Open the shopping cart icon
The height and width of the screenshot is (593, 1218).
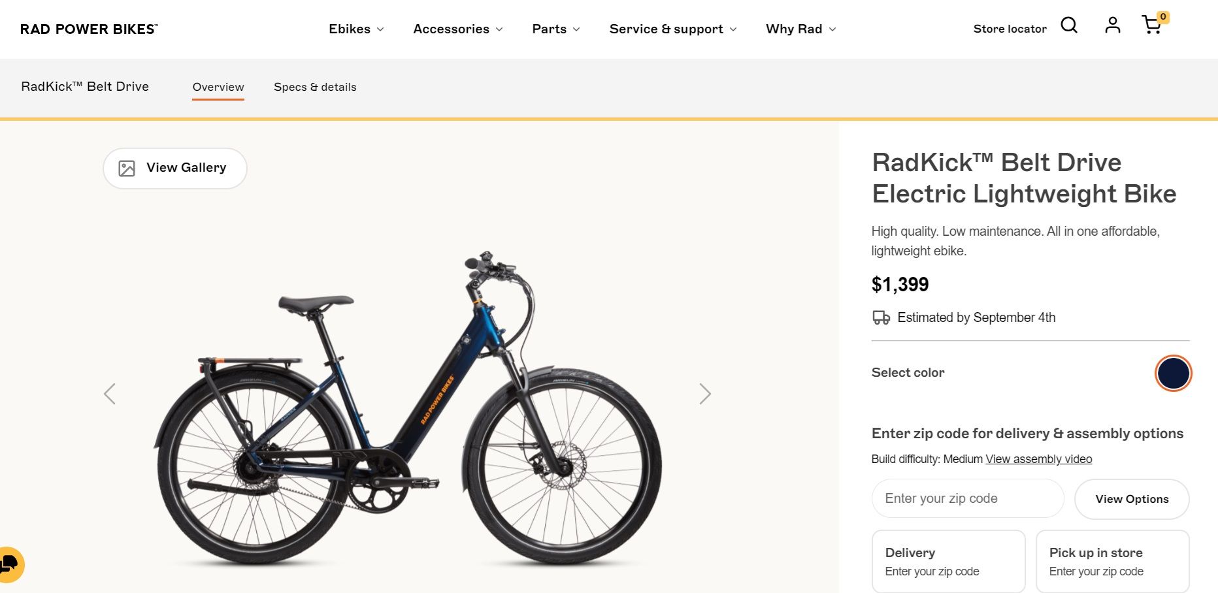[x=1152, y=25]
